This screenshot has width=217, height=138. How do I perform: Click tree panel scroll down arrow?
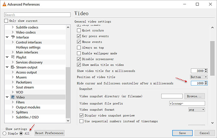coord(68,121)
